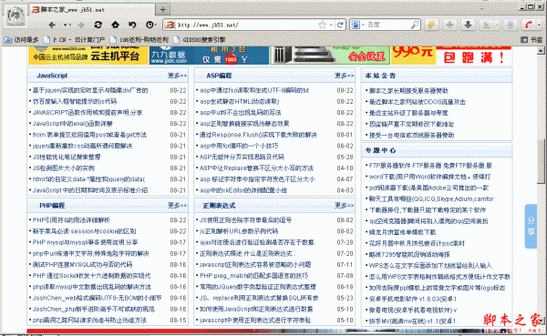Click the search magnifier icon

[415, 25]
